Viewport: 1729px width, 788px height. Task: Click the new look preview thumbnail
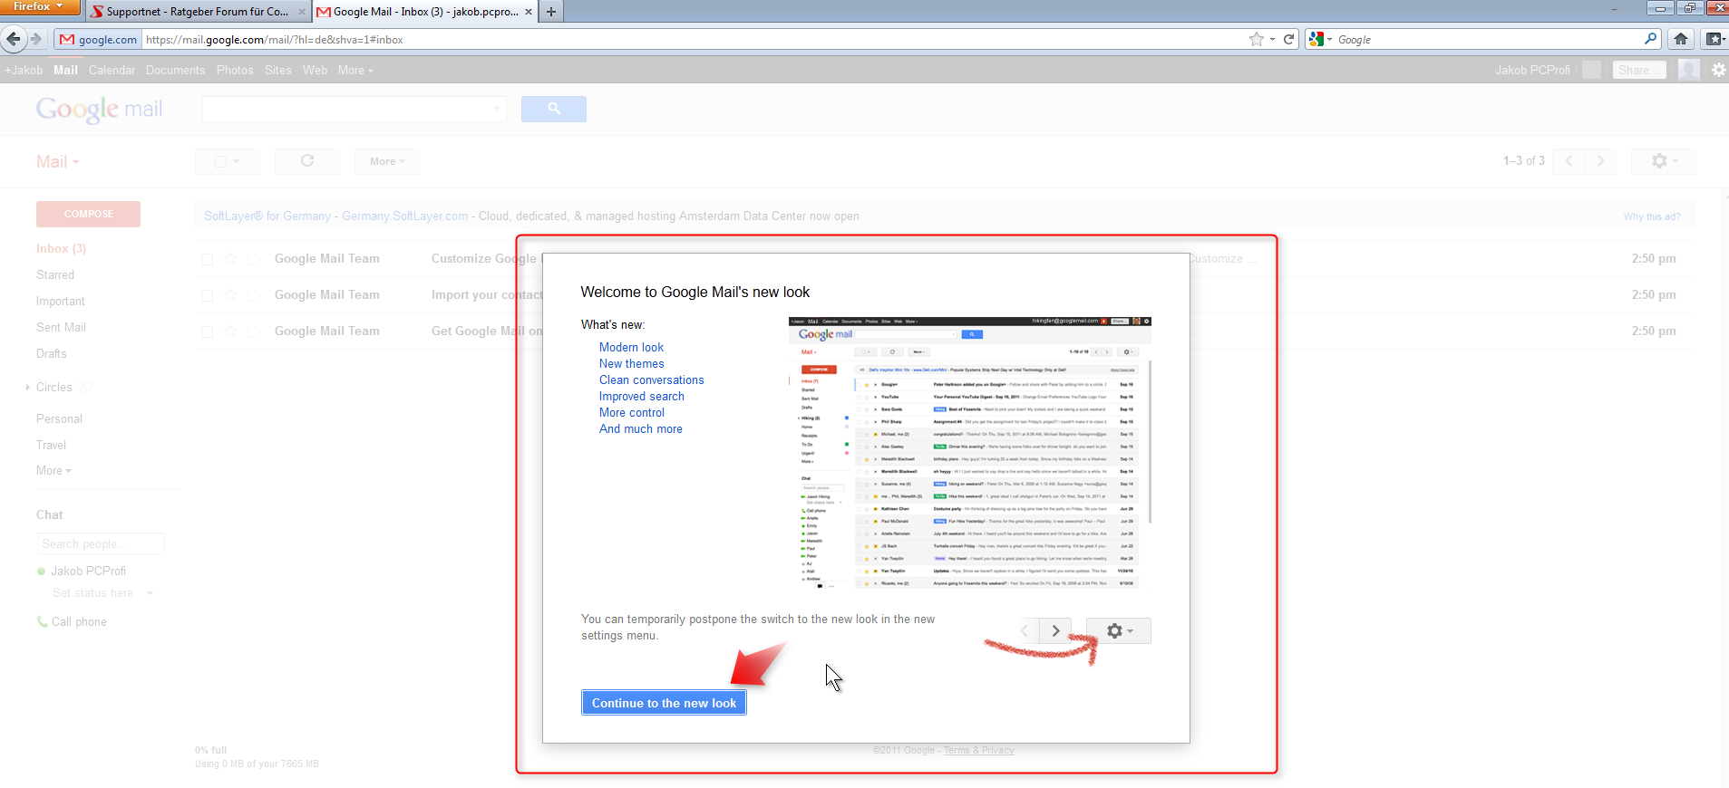(970, 453)
